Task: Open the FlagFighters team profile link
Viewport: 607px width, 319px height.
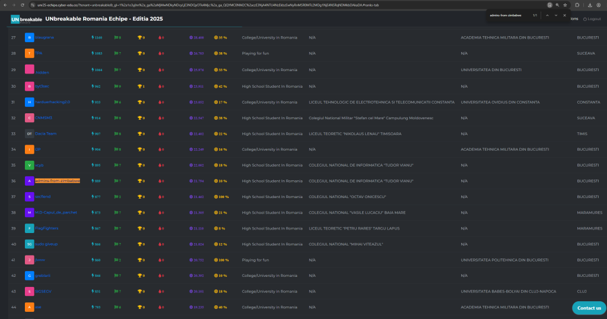Action: pyautogui.click(x=47, y=228)
